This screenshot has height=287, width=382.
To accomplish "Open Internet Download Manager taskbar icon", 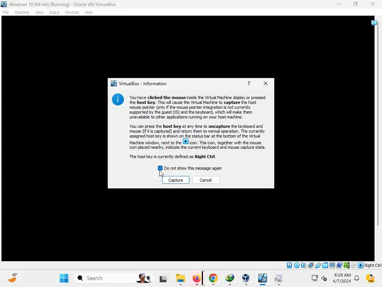I will [230, 278].
